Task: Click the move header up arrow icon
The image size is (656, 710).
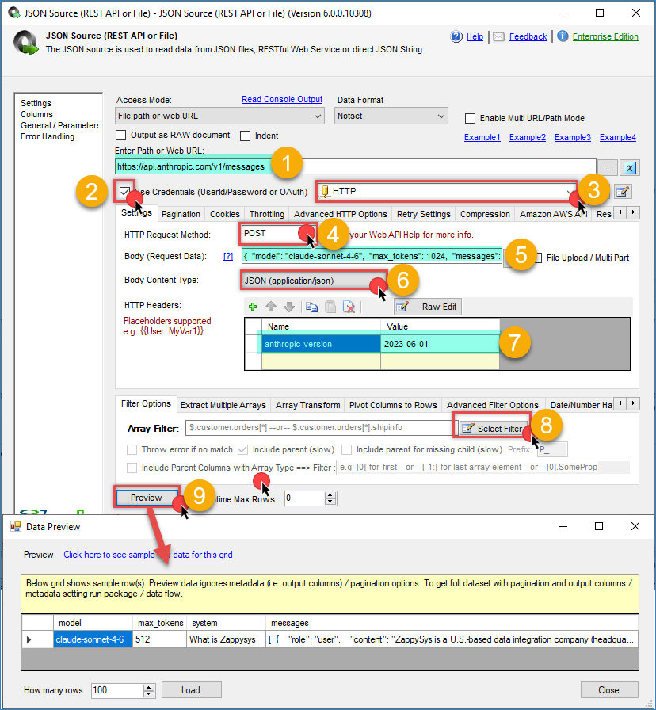Action: click(x=271, y=307)
